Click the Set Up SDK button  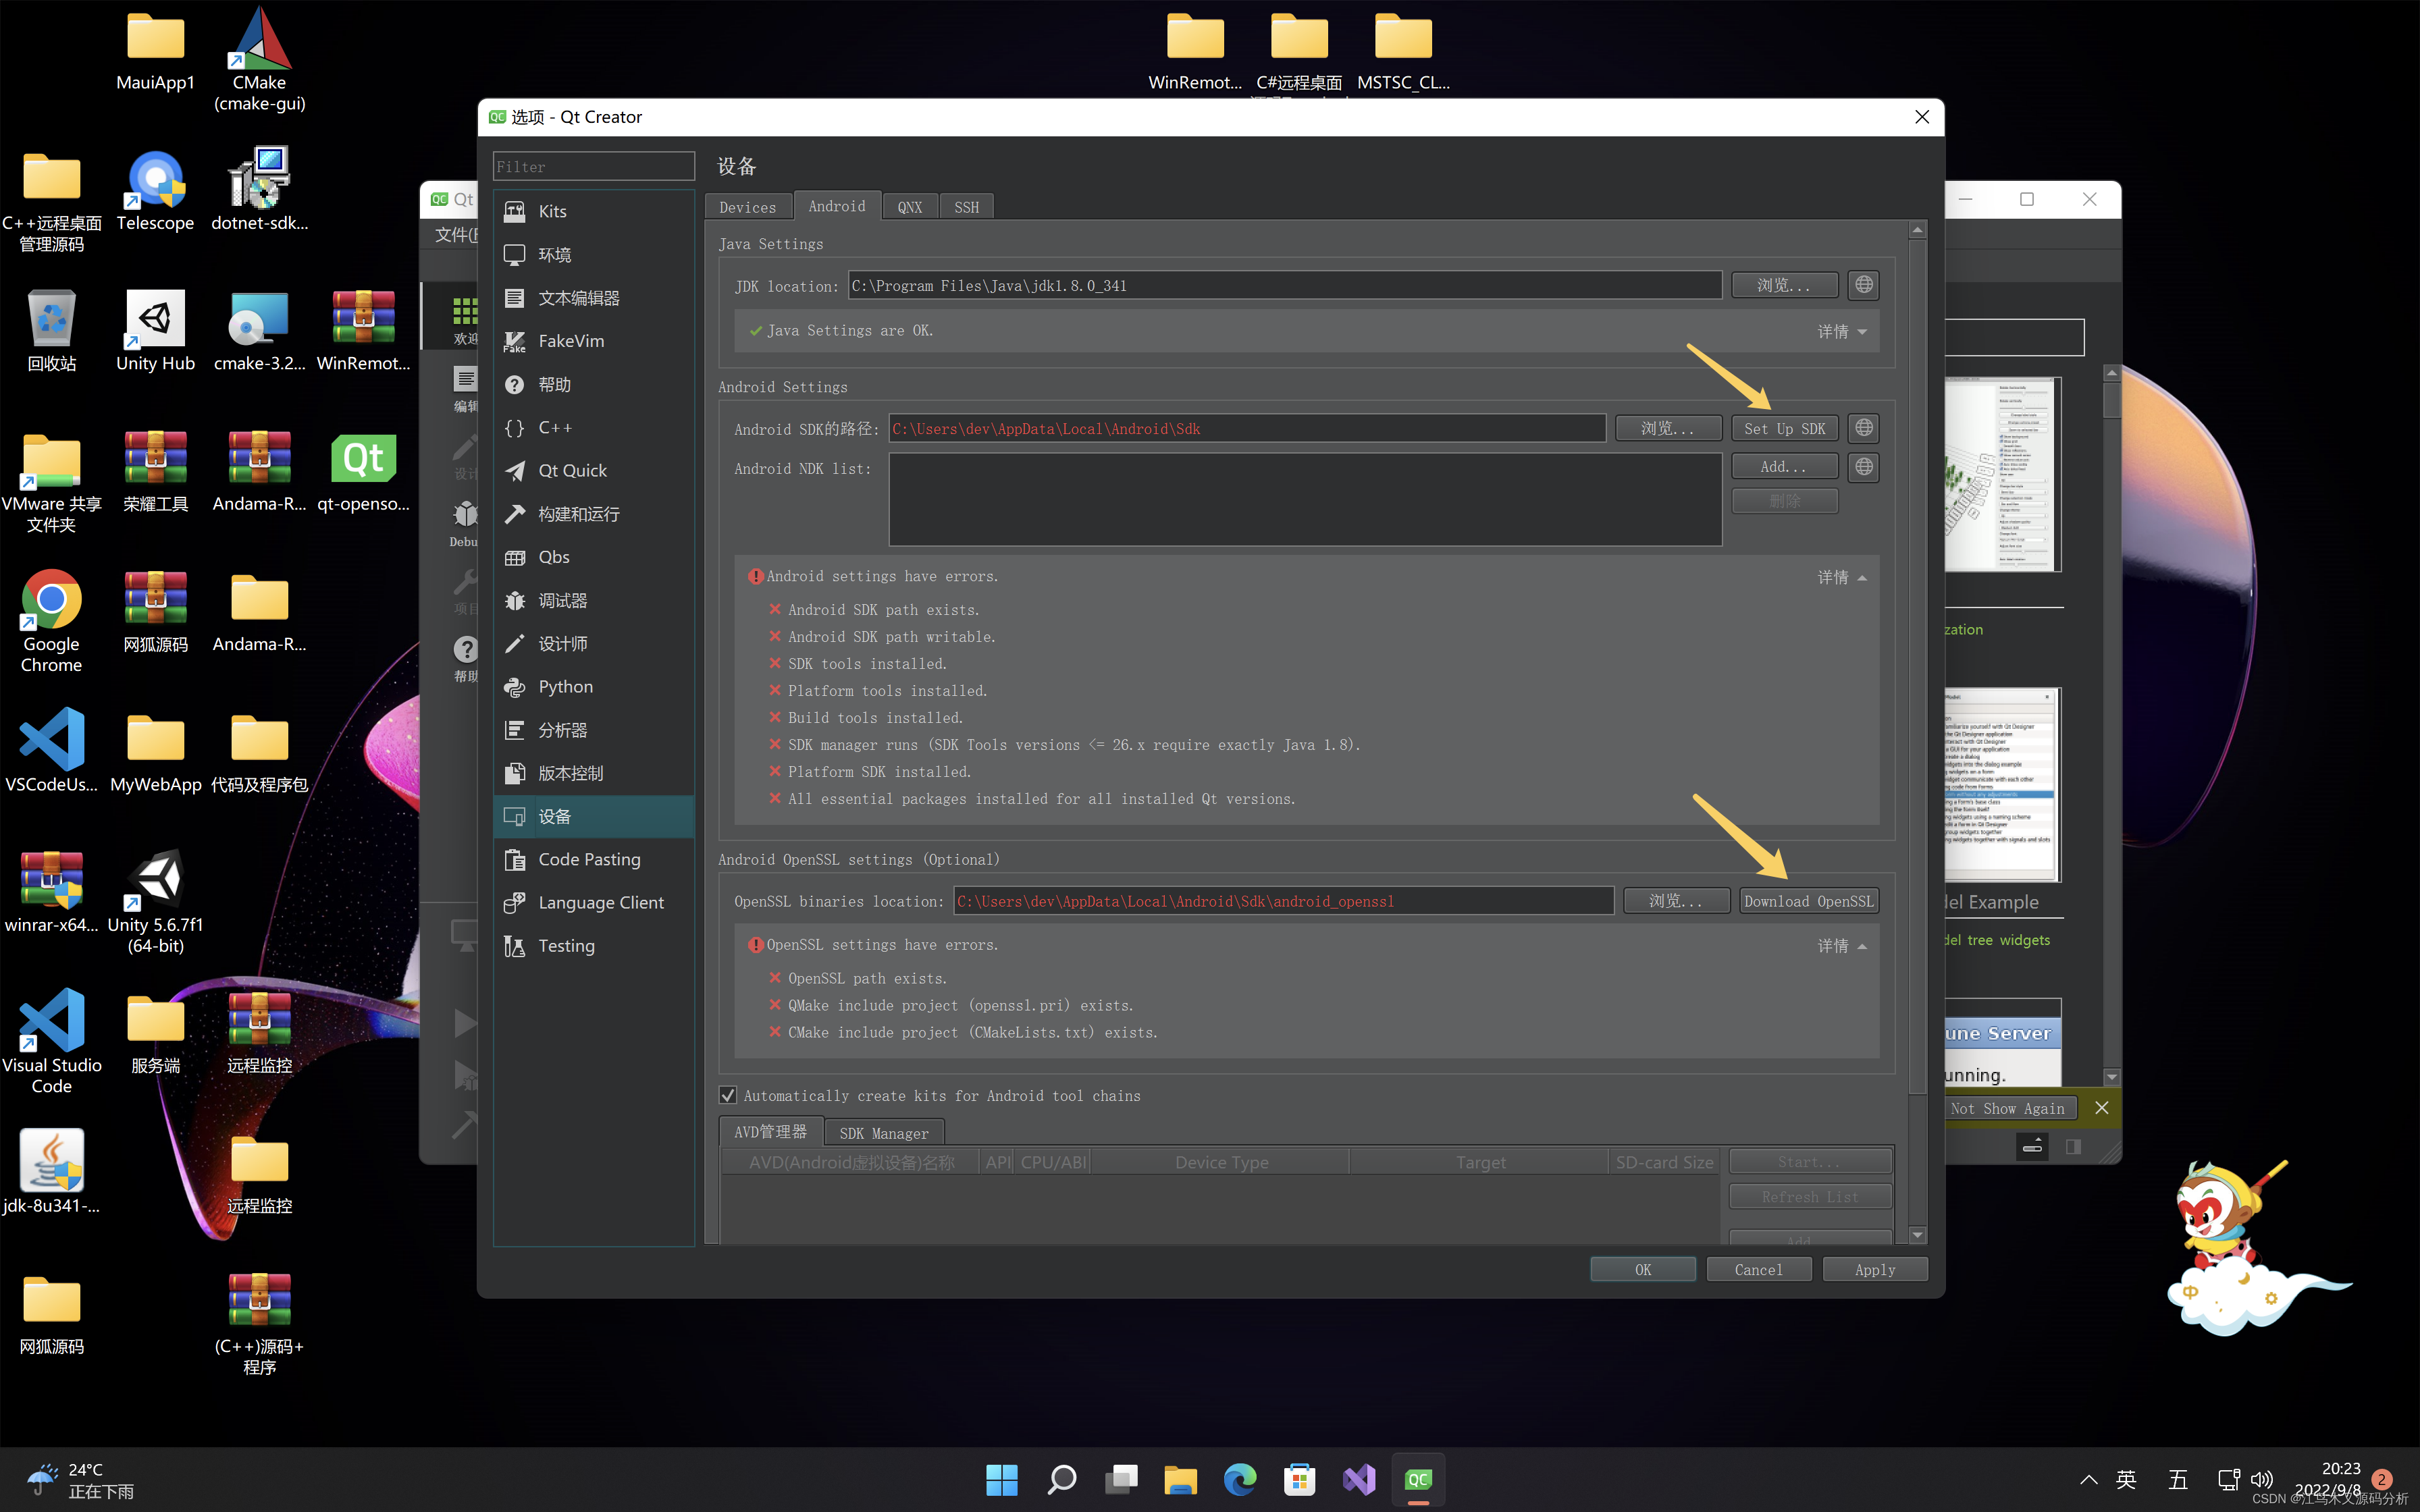[1784, 428]
